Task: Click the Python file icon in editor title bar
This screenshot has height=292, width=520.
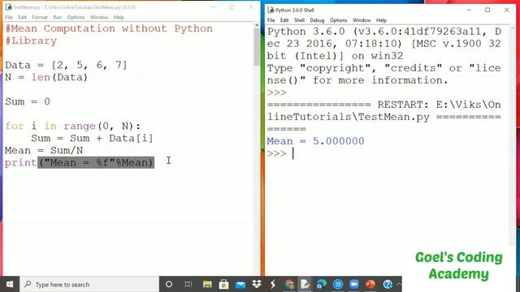Action: pyautogui.click(x=8, y=7)
